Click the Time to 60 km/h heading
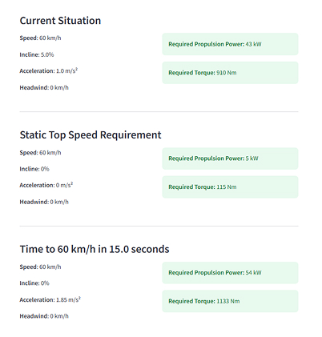This screenshot has height=337, width=322. point(95,249)
